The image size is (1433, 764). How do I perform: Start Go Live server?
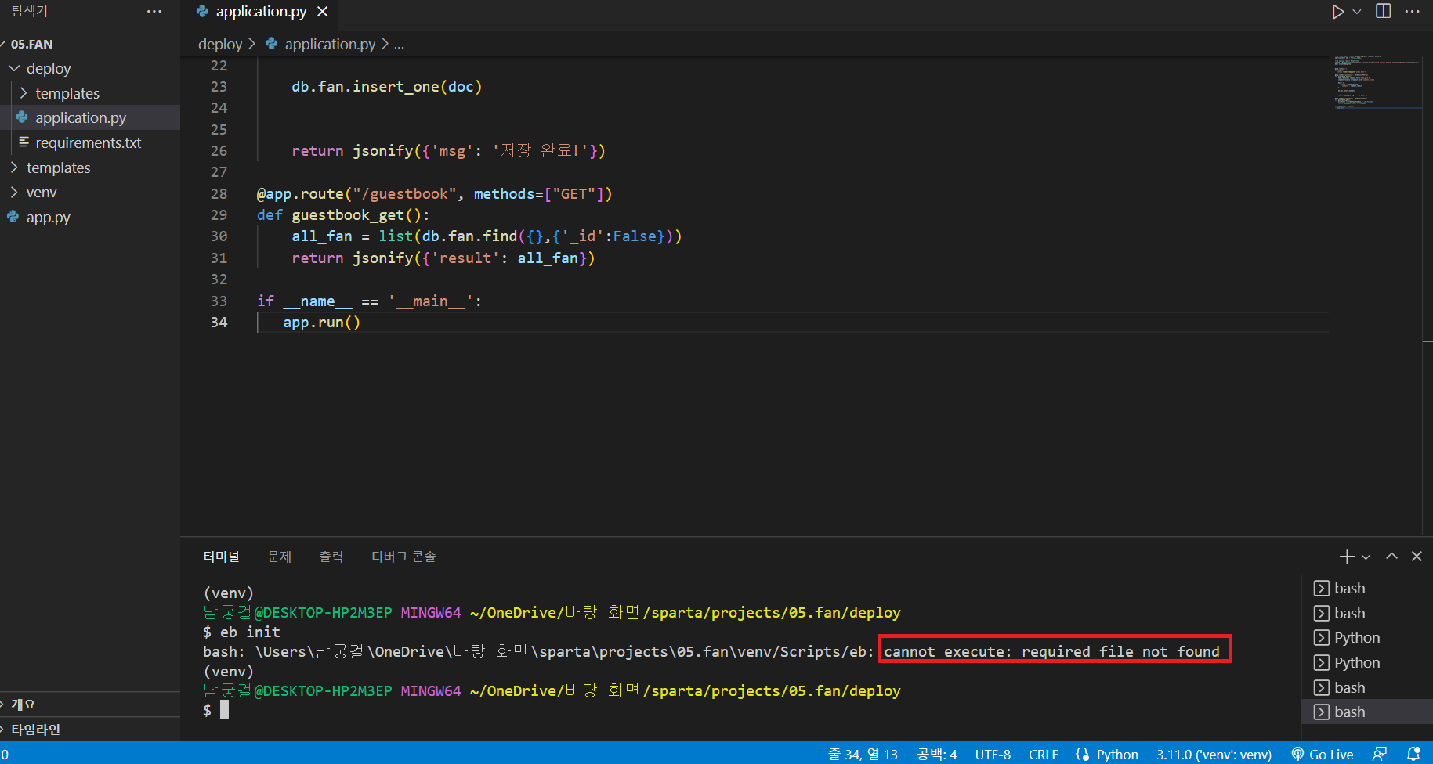click(1323, 754)
